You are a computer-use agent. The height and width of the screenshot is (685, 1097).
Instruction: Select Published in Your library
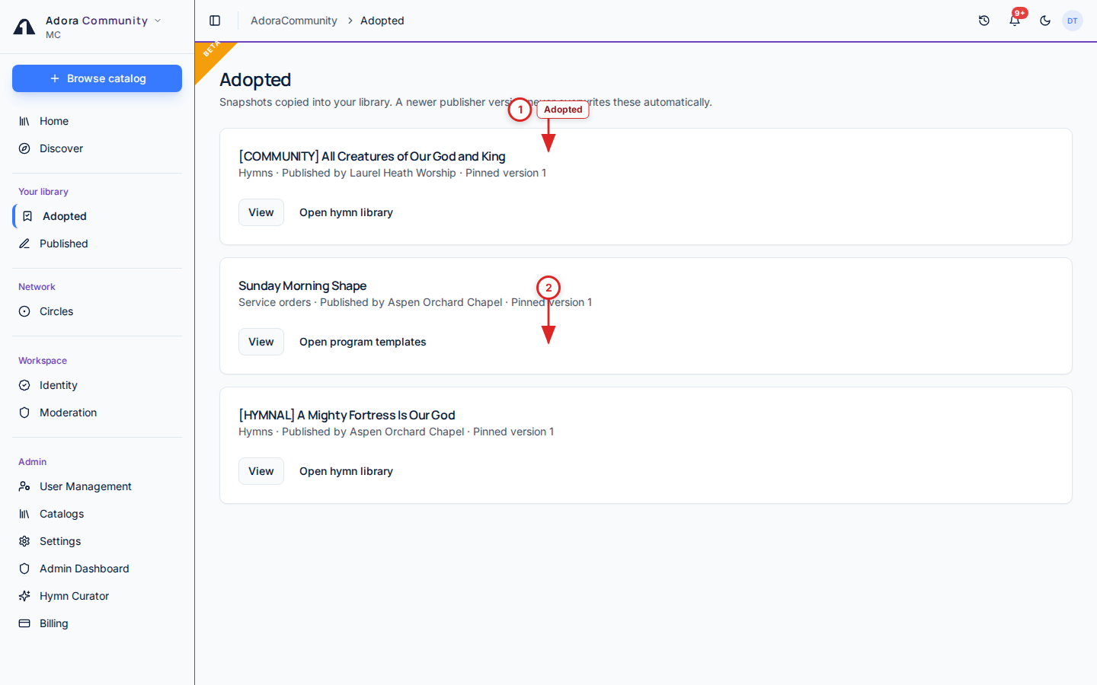pyautogui.click(x=97, y=244)
